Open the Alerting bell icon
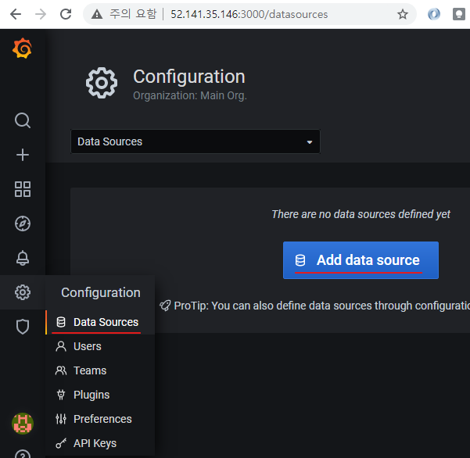The width and height of the screenshot is (470, 458). tap(23, 258)
